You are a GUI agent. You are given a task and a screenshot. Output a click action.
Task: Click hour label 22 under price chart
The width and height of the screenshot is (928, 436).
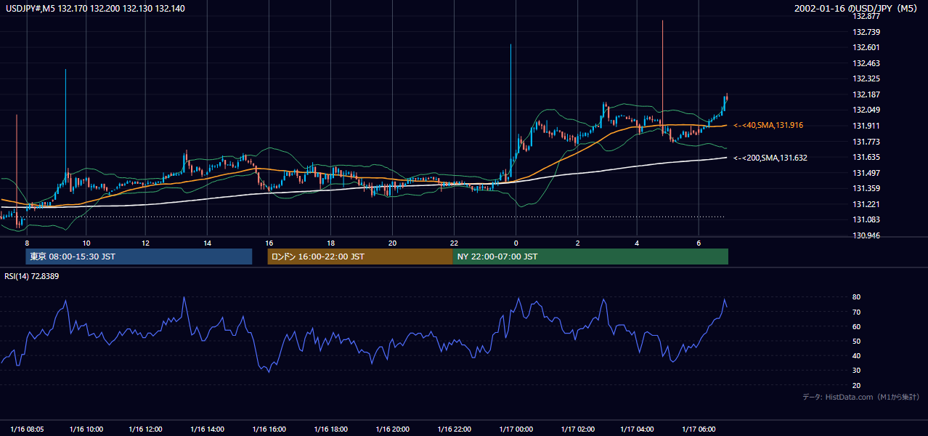pyautogui.click(x=454, y=243)
